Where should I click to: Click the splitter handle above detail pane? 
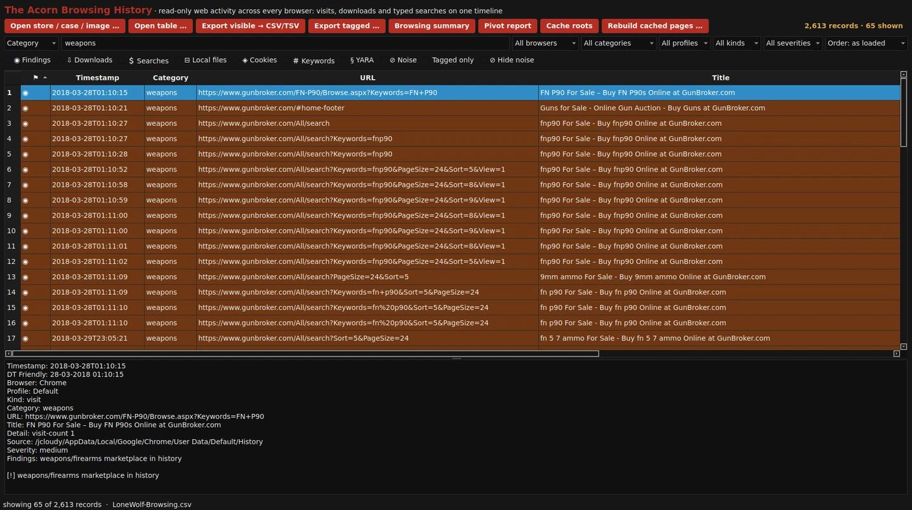tap(456, 359)
